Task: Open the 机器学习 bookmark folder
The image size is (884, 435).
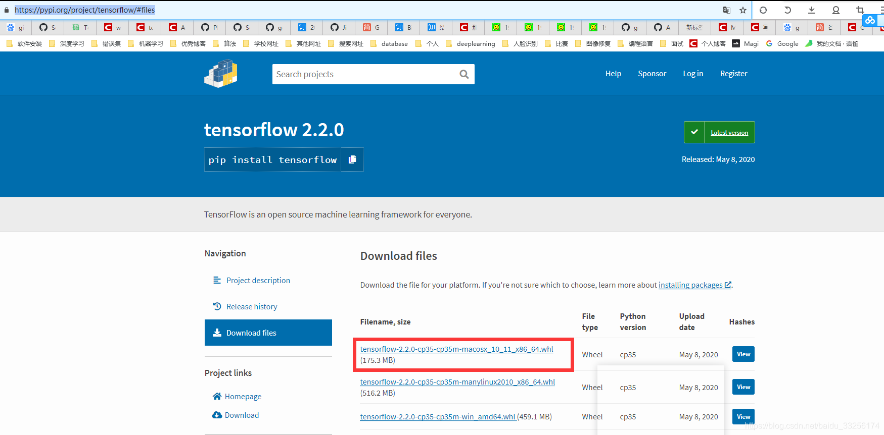Action: click(146, 43)
